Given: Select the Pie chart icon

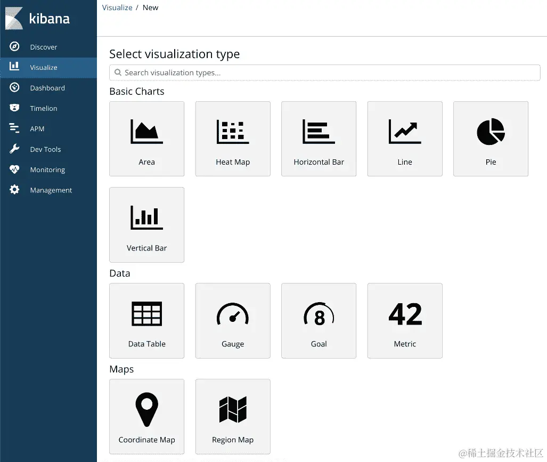Looking at the screenshot, I should [x=491, y=132].
